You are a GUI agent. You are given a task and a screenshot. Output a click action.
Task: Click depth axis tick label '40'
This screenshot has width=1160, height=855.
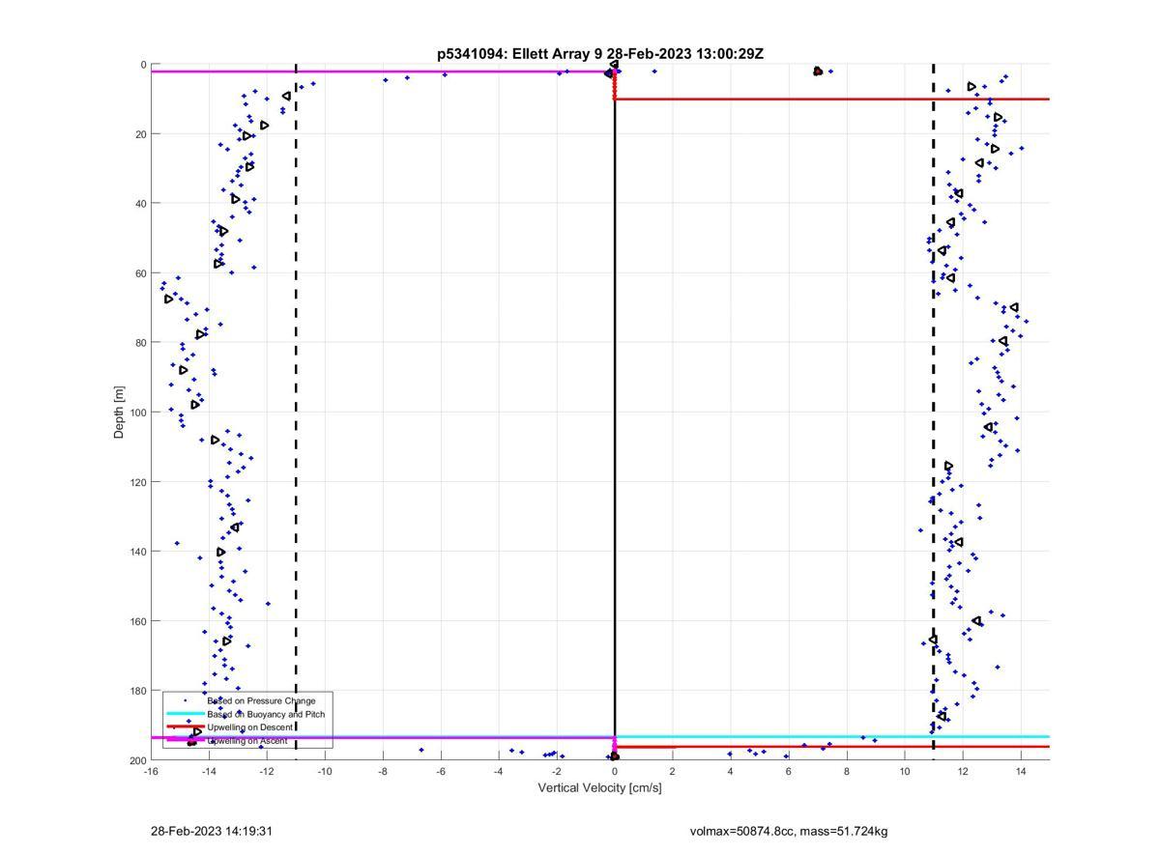[140, 204]
